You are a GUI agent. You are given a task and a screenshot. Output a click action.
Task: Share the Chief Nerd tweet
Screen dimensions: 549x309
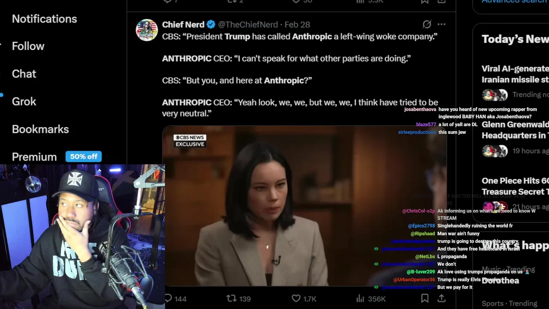pyautogui.click(x=441, y=298)
